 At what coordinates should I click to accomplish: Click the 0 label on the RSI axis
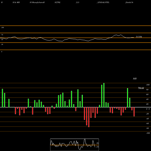tap(2, 52)
